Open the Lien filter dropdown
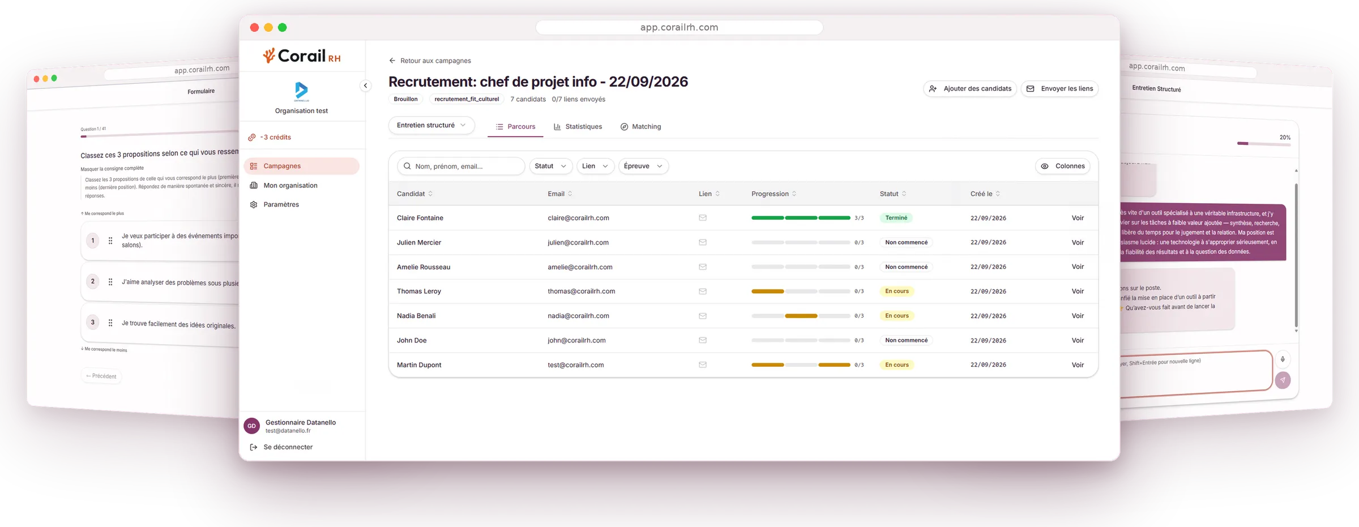 coord(595,166)
